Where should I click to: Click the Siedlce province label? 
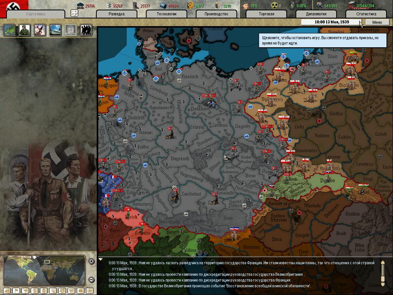(x=336, y=114)
